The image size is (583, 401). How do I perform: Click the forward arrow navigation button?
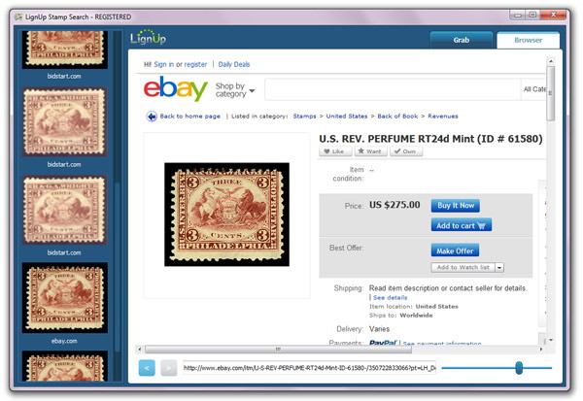(x=169, y=368)
